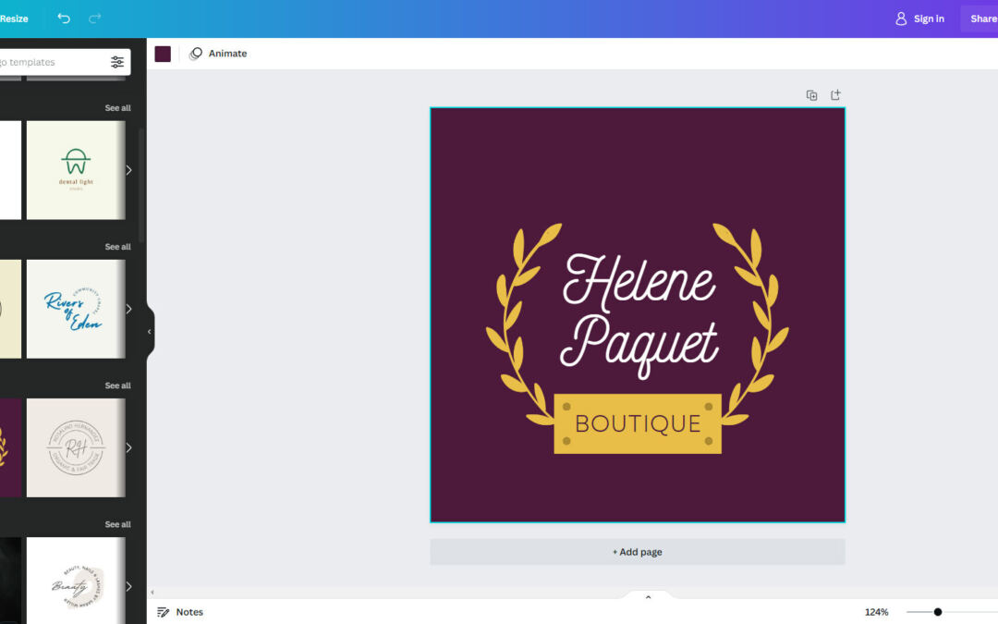Show more templates after dental light row
The height and width of the screenshot is (624, 998).
point(128,170)
